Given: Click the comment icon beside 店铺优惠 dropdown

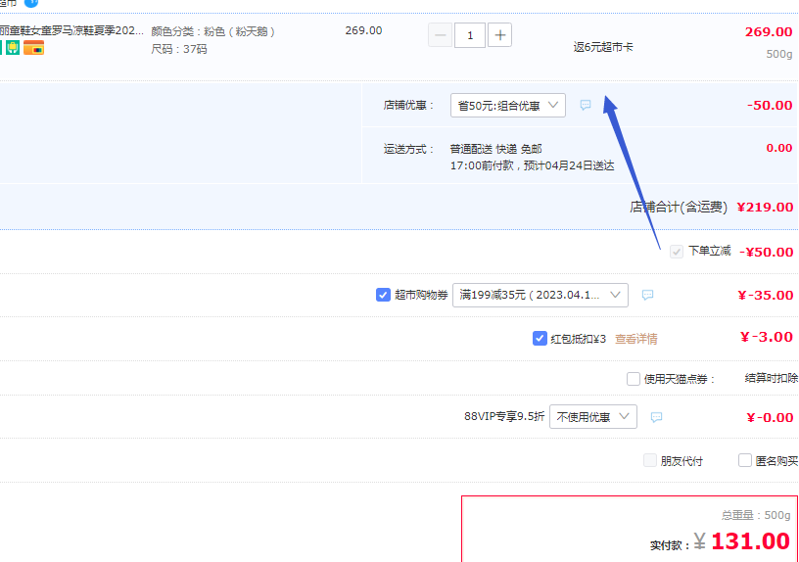Looking at the screenshot, I should [x=586, y=105].
